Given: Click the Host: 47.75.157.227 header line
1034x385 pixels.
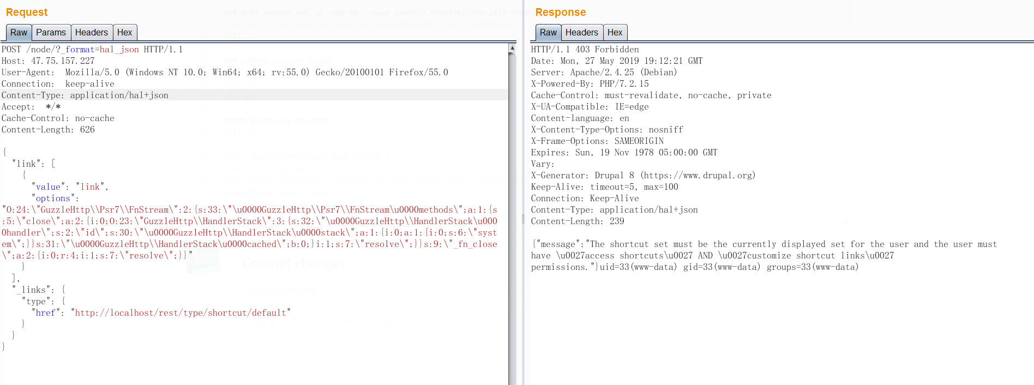Looking at the screenshot, I should 48,61.
